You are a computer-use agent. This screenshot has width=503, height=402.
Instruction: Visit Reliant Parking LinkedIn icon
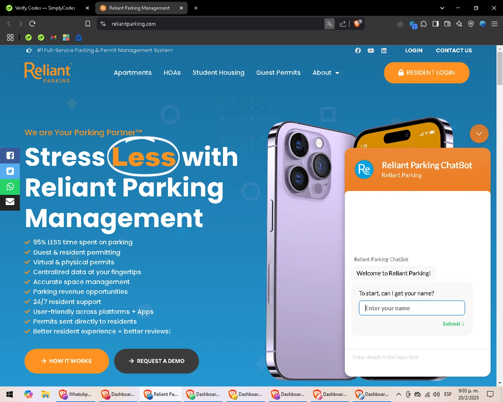(384, 51)
